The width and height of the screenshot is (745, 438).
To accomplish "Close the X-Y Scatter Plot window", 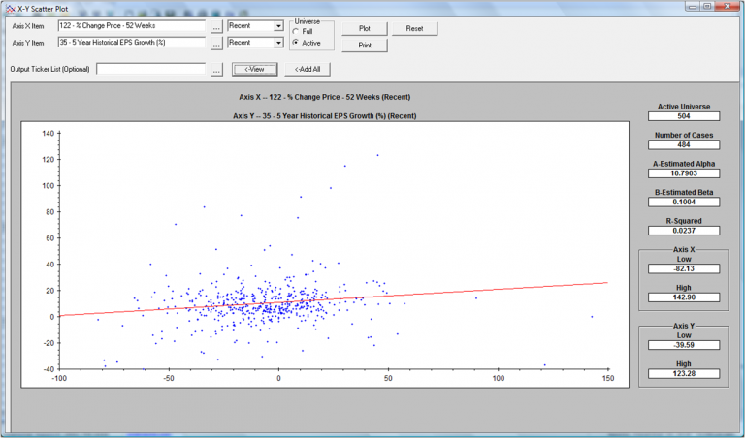I will (x=729, y=6).
